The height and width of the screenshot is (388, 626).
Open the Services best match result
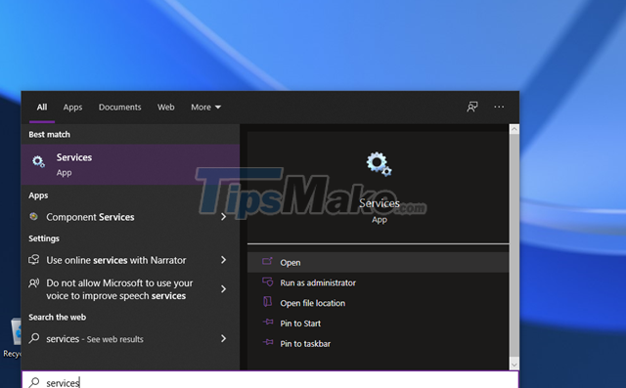130,164
